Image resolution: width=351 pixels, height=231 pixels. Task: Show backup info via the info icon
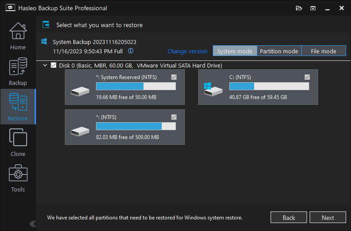click(x=131, y=51)
